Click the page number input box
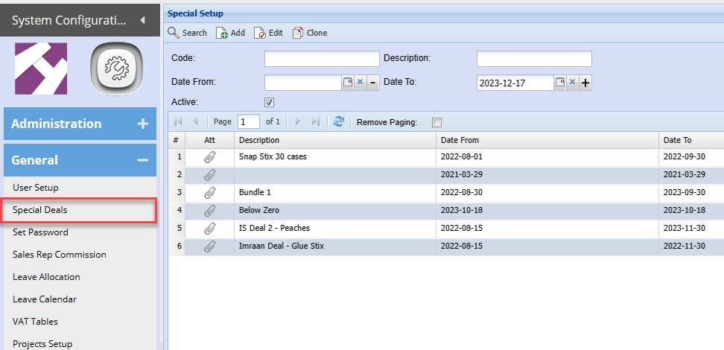This screenshot has width=724, height=350. (249, 121)
